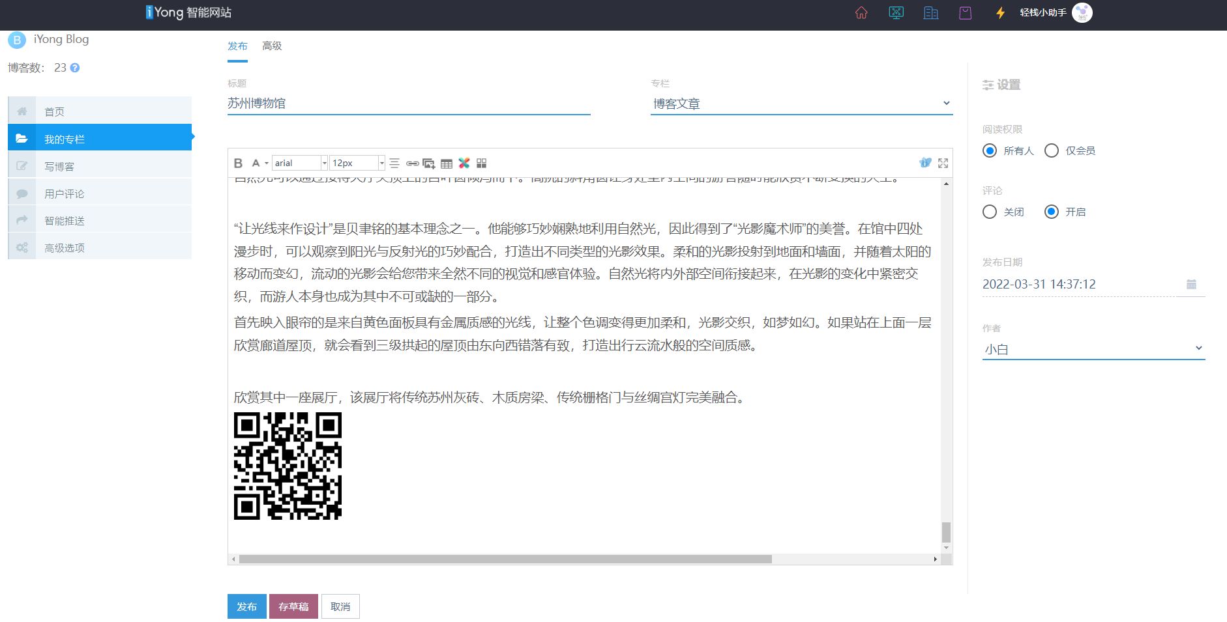Open 智能推送 in sidebar
This screenshot has width=1227, height=622.
(x=100, y=220)
